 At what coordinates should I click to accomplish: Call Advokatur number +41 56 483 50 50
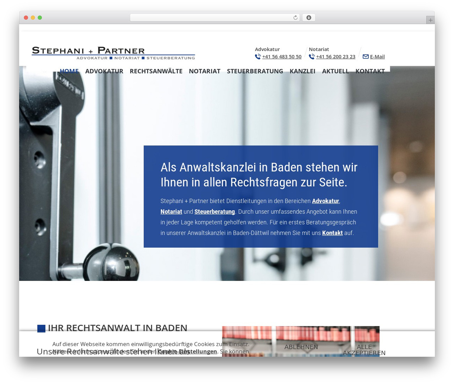282,57
